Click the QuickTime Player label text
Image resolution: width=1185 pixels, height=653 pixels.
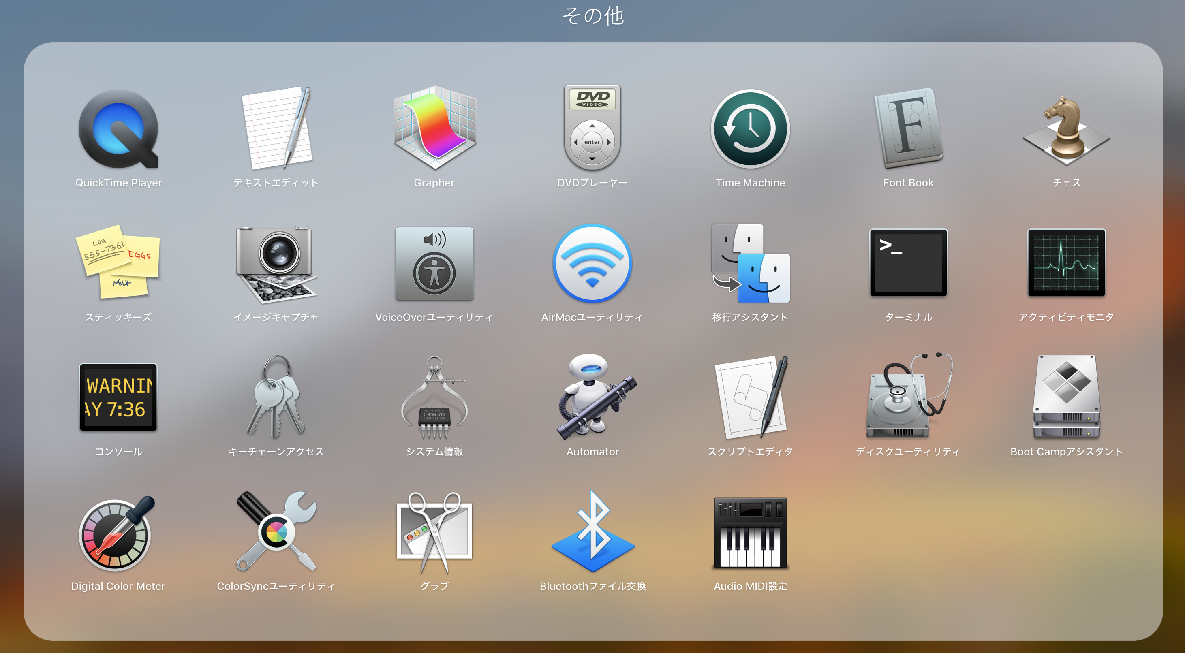(119, 183)
